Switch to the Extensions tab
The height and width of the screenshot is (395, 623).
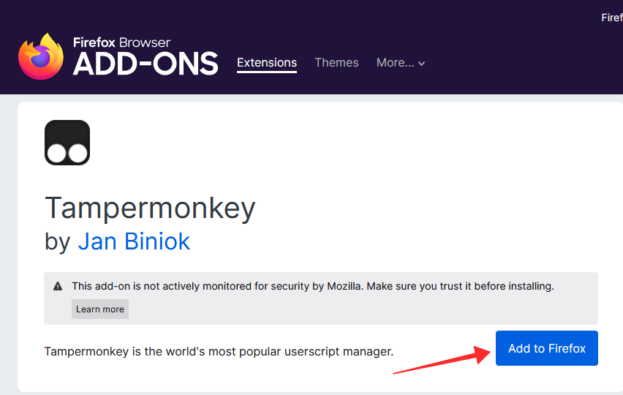tap(267, 63)
